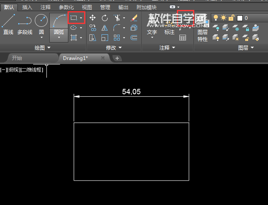Click the Ellipse draw tool icon
268x205 pixels.
[x=74, y=28]
